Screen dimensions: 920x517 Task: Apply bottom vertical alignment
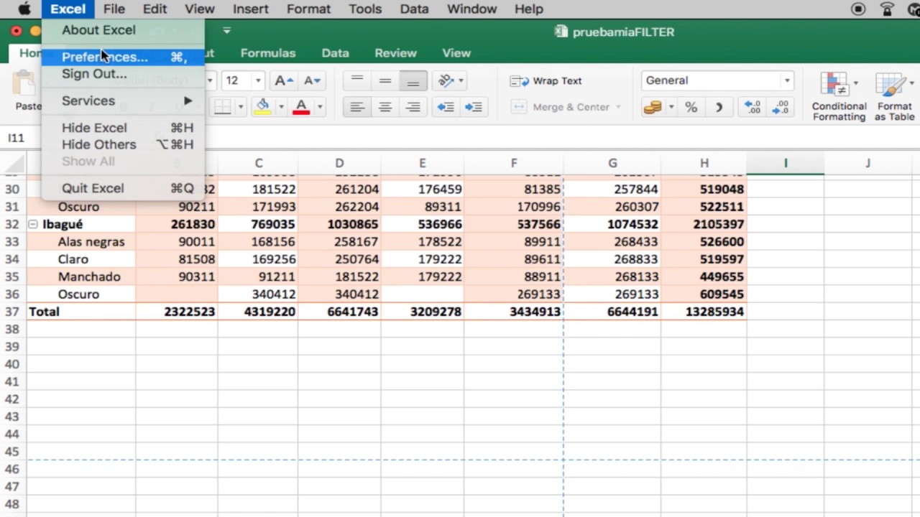pyautogui.click(x=413, y=80)
